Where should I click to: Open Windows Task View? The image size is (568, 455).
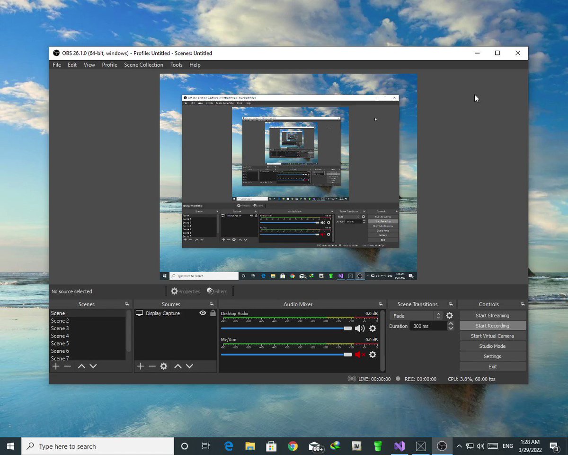point(205,446)
